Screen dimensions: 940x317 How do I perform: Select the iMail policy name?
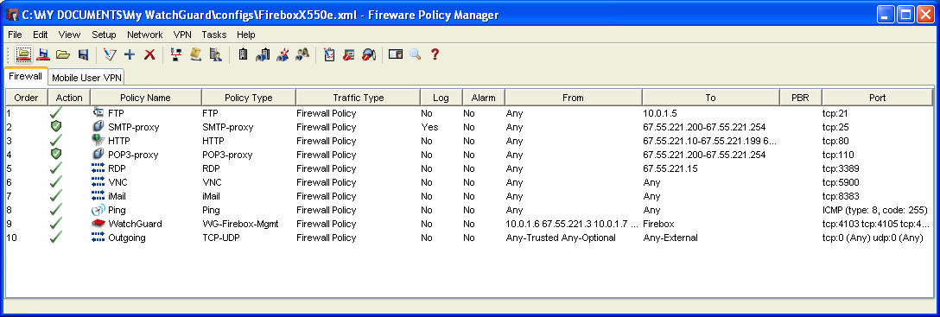point(117,196)
